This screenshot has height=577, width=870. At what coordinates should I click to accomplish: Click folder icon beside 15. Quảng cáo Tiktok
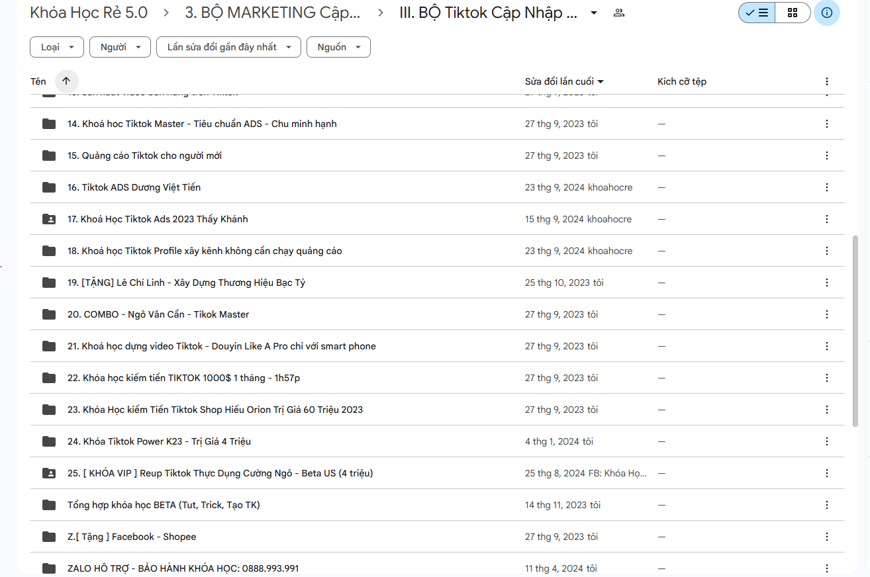[x=49, y=155]
